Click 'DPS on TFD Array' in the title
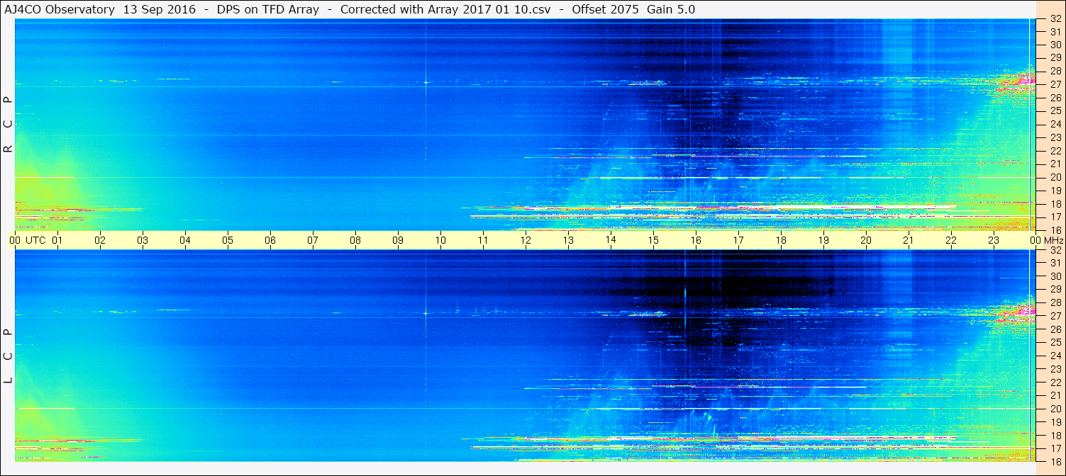The width and height of the screenshot is (1066, 476). (x=267, y=9)
